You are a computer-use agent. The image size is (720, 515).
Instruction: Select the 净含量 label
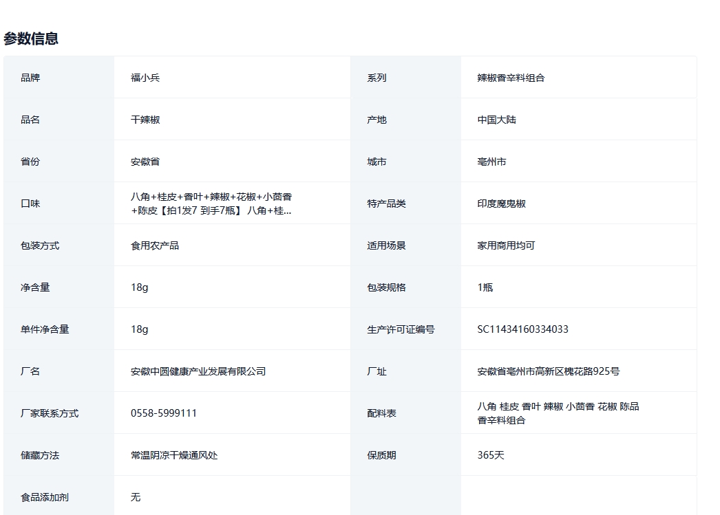35,287
